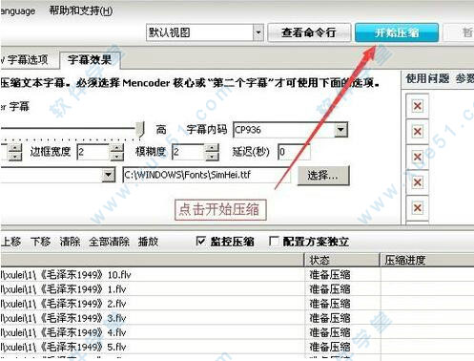The width and height of the screenshot is (474, 361).
Task: Click 清除 to remove selected item
Action: 70,242
